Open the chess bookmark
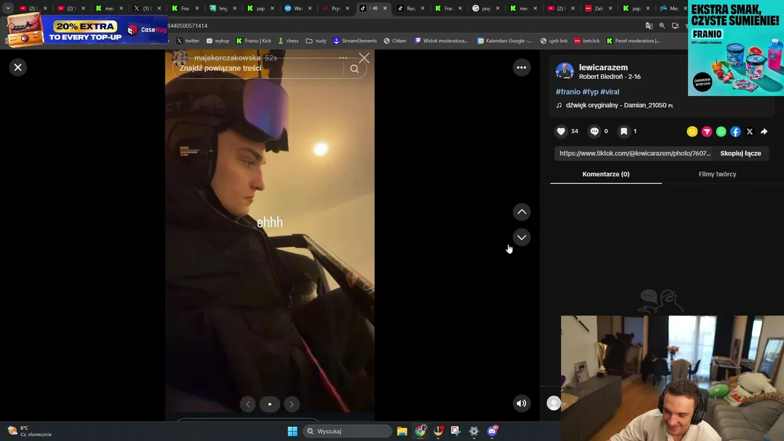 tap(288, 41)
